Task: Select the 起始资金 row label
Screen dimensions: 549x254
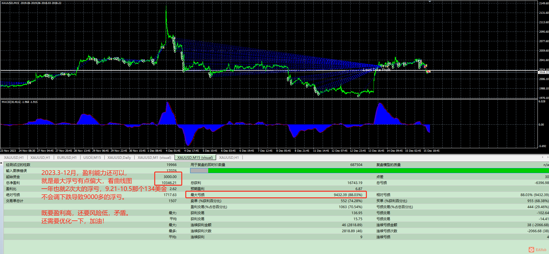Action: point(13,177)
